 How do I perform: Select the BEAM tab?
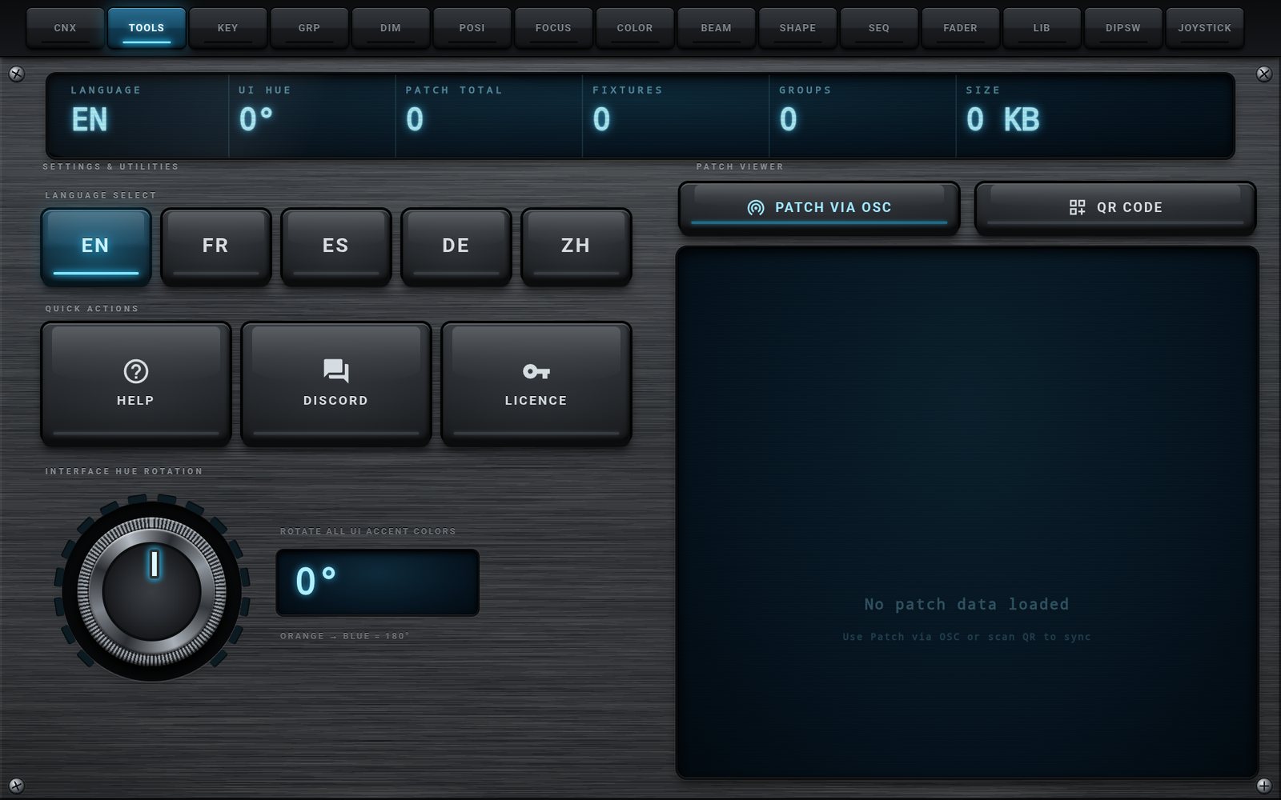[x=717, y=28]
